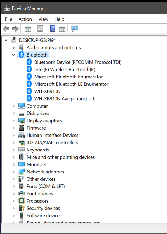
Task: Select the WH-XB910N device
Action: tap(47, 91)
